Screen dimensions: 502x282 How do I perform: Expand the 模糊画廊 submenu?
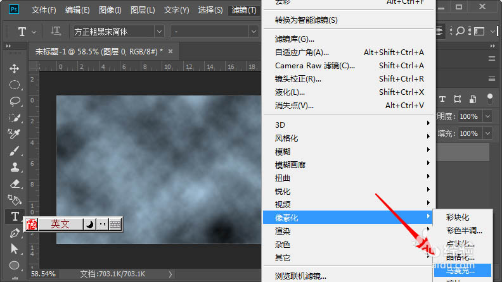point(349,165)
